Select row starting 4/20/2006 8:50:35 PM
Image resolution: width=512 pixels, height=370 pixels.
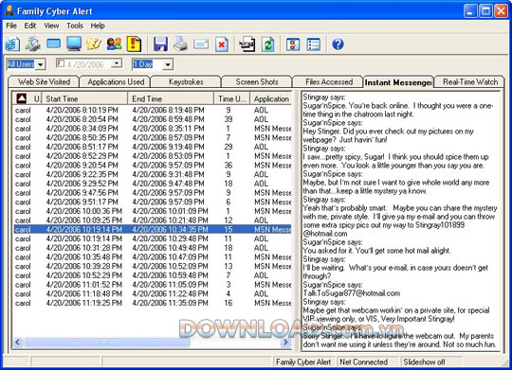tap(152, 137)
